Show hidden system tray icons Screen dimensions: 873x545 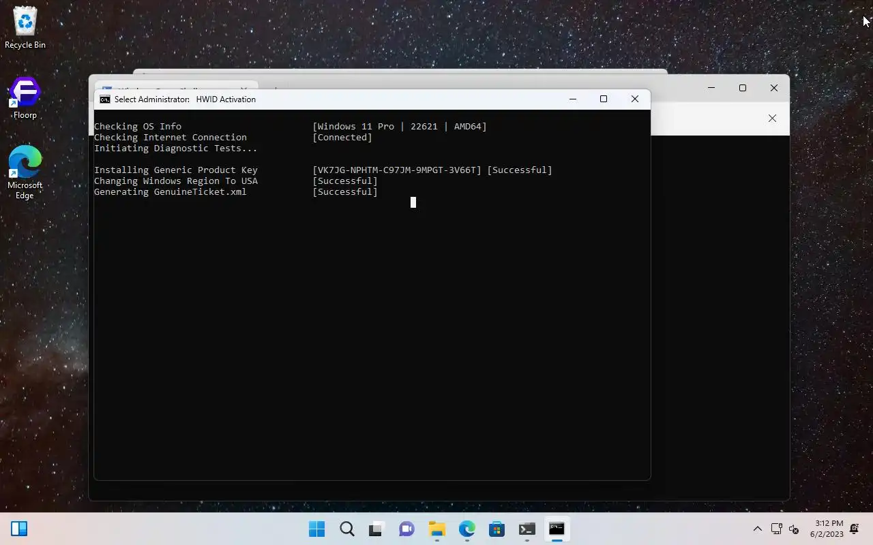click(x=757, y=529)
